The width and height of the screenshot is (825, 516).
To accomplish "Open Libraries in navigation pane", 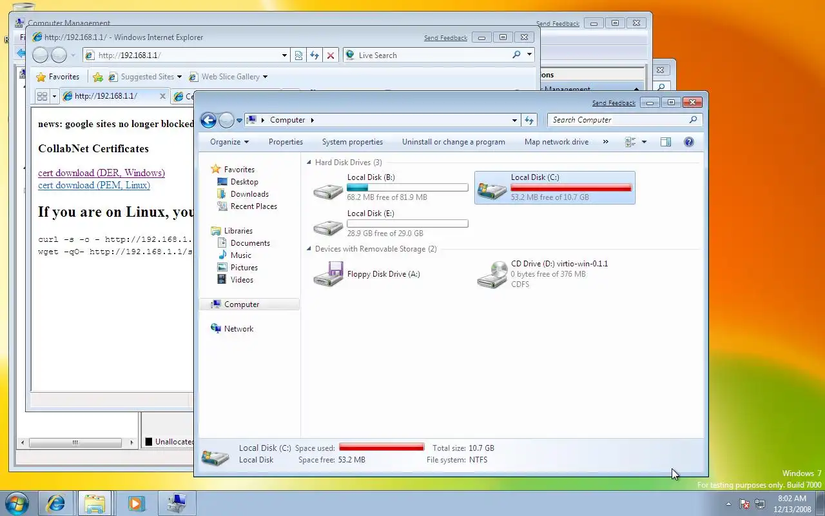I will (x=238, y=231).
